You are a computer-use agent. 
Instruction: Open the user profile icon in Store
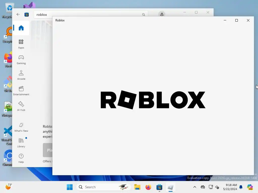pyautogui.click(x=162, y=14)
